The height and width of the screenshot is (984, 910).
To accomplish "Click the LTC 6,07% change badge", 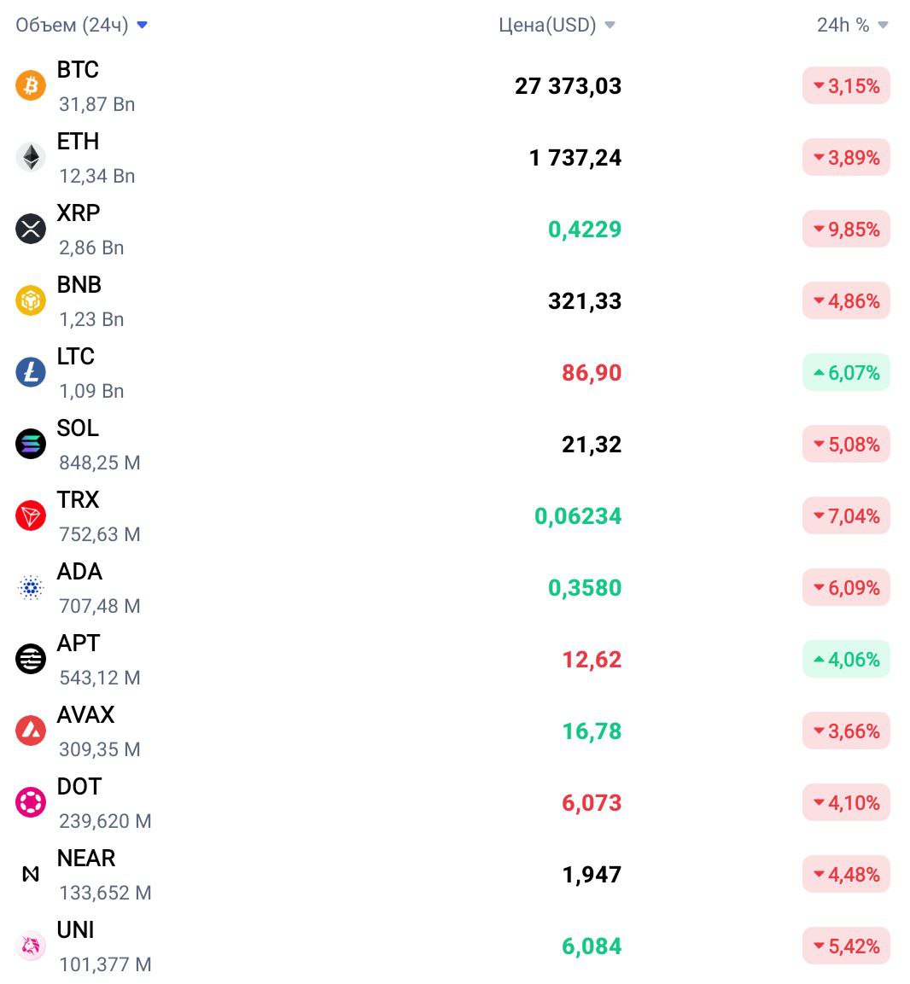I will (x=846, y=372).
